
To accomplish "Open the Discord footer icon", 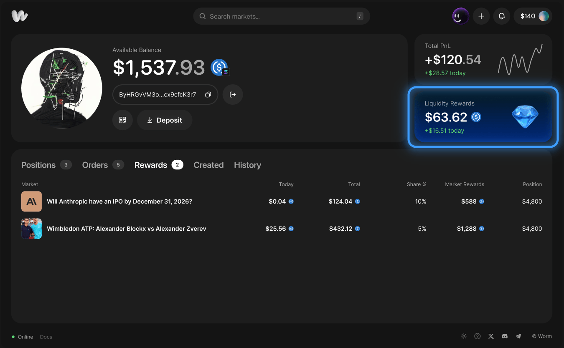I will (505, 336).
